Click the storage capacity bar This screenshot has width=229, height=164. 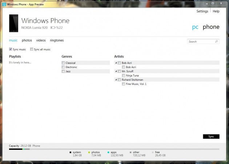click(x=114, y=149)
